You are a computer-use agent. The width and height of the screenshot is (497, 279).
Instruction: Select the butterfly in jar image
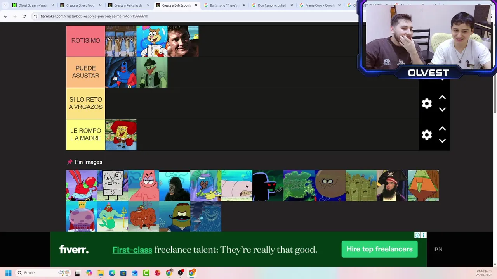pos(206,186)
